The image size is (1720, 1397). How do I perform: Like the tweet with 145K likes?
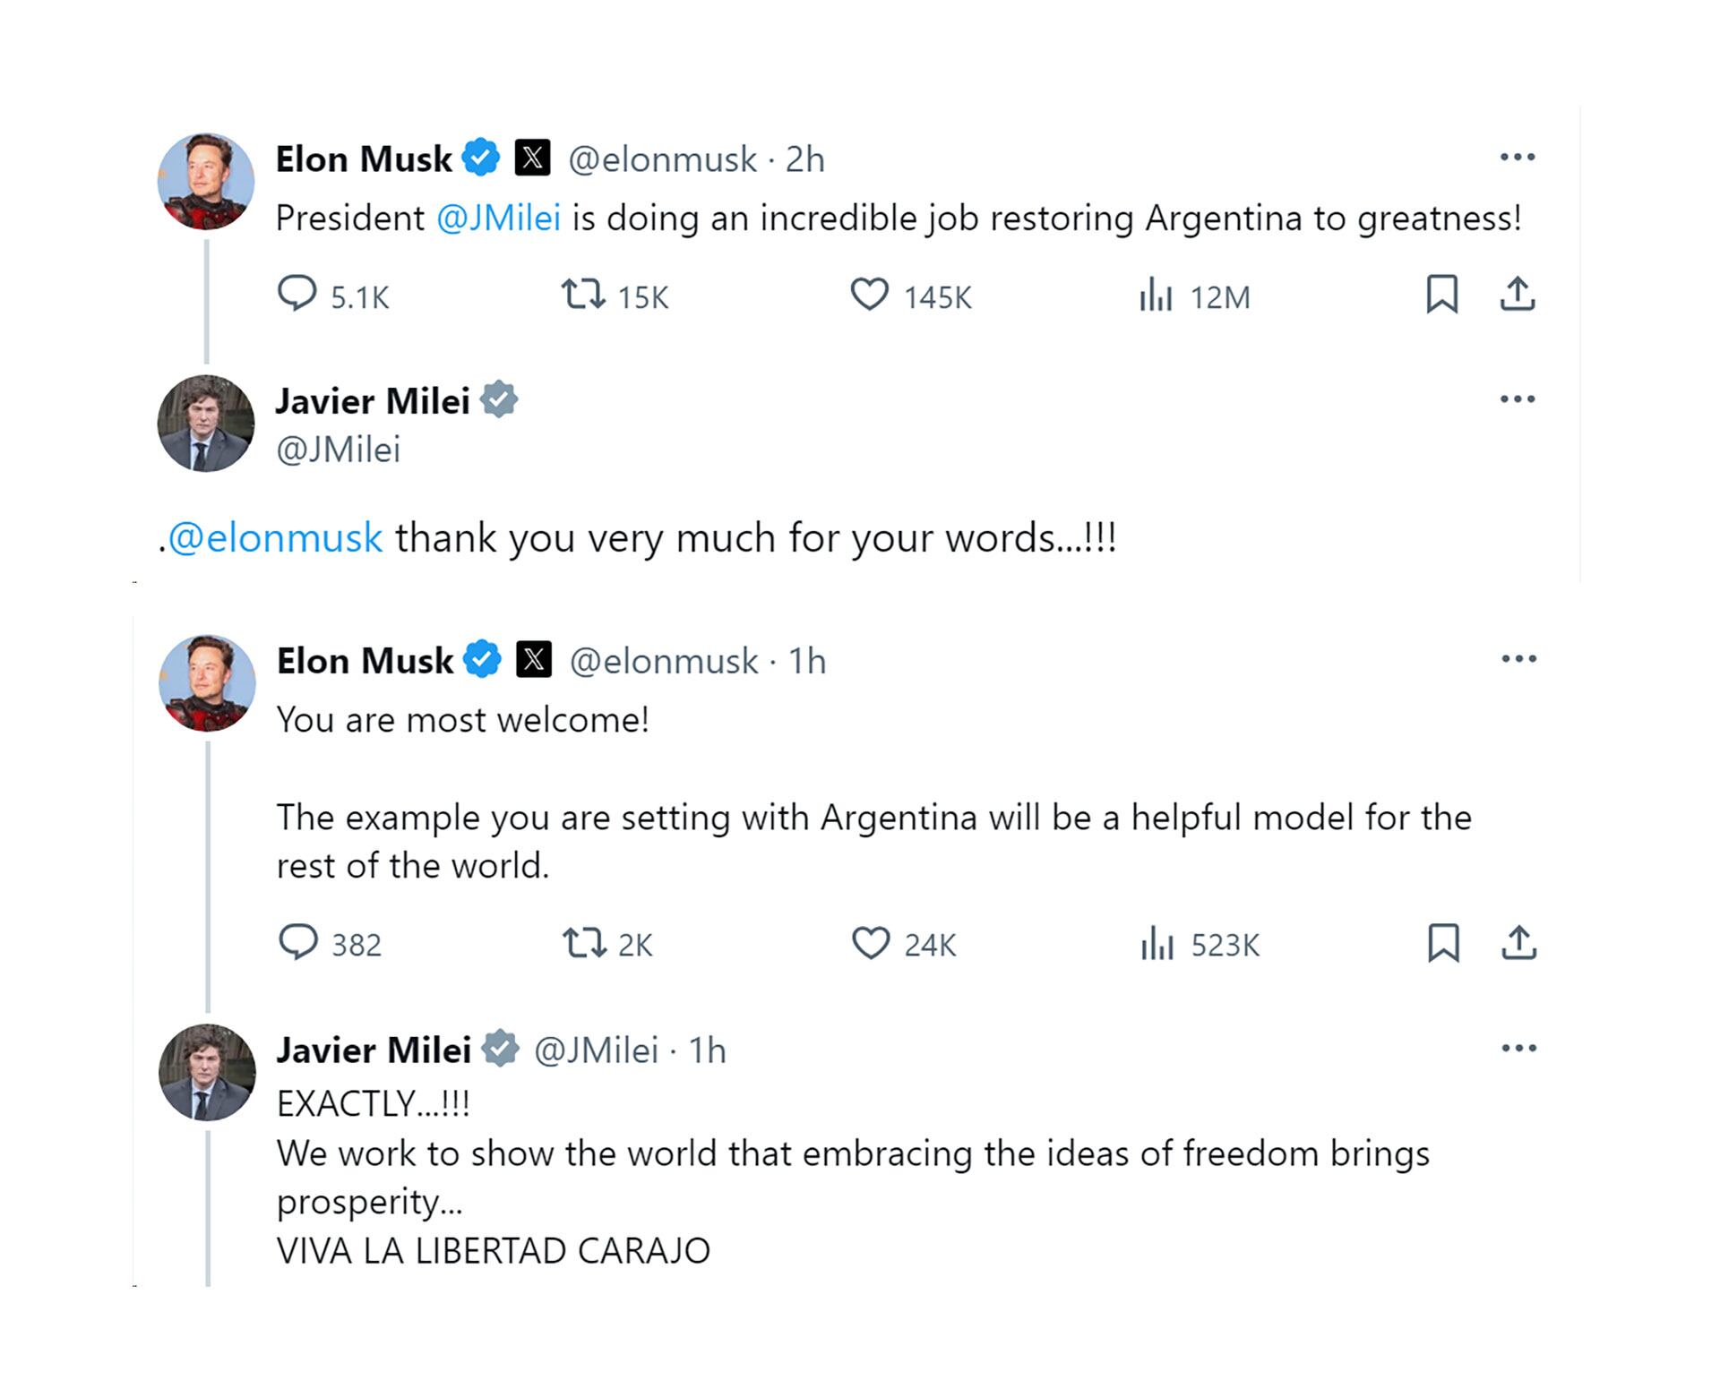coord(869,294)
